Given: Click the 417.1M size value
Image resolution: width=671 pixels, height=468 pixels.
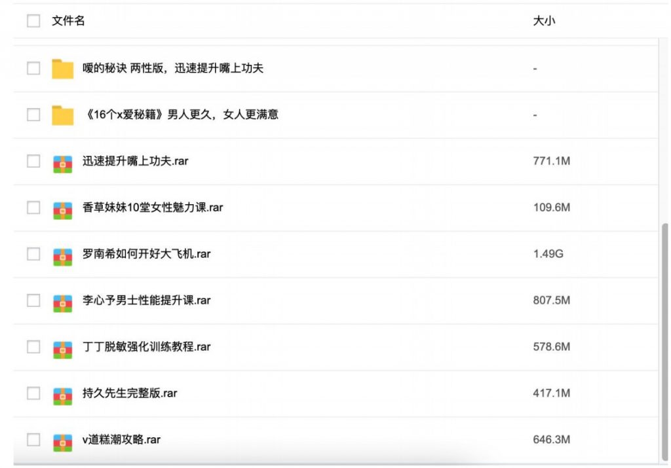Looking at the screenshot, I should [x=552, y=393].
